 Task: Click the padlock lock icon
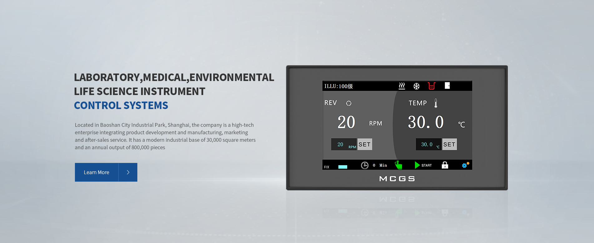click(x=445, y=165)
